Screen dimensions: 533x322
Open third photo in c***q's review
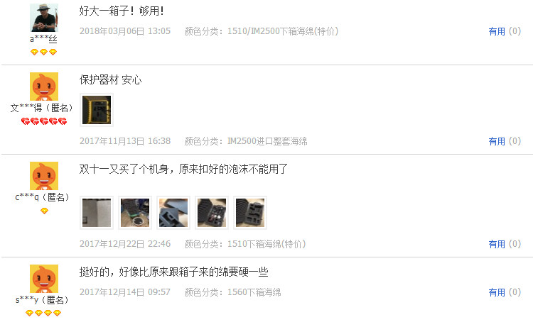[173, 213]
